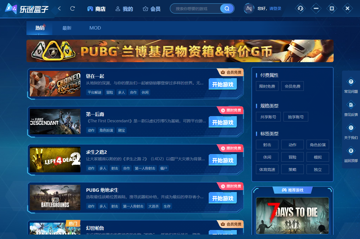Screen dimensions: 360x239
Task: Open 常见问题 help icon in sidebar
Action: (x=351, y=82)
